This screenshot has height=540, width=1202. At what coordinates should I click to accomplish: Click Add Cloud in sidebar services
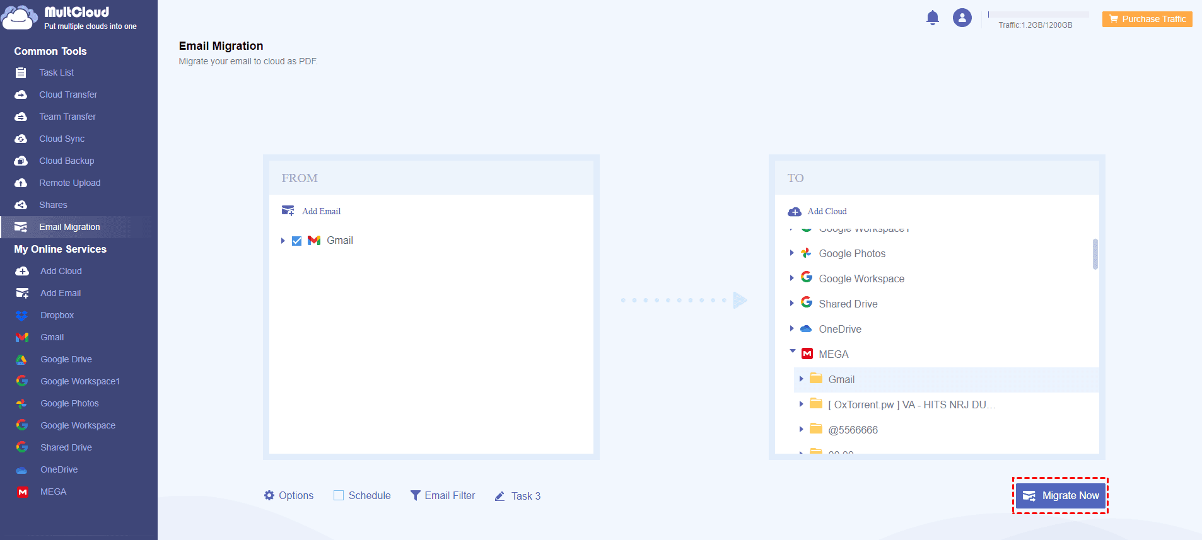[x=61, y=271]
